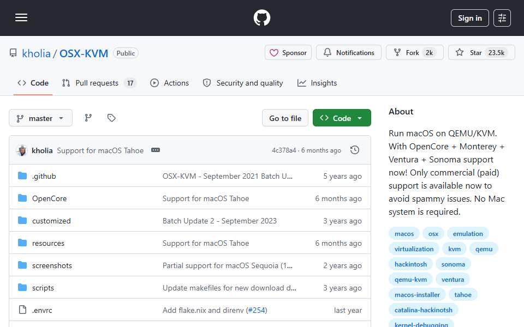Open the osx topic tag
524x327 pixels.
(433, 234)
